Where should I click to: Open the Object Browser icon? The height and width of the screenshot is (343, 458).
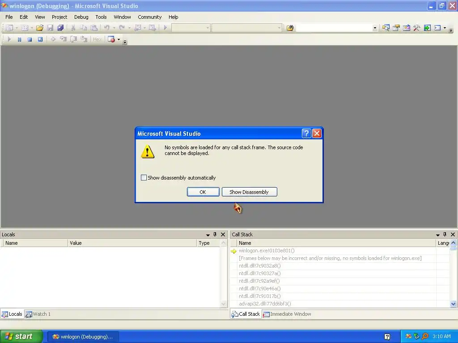click(x=406, y=28)
